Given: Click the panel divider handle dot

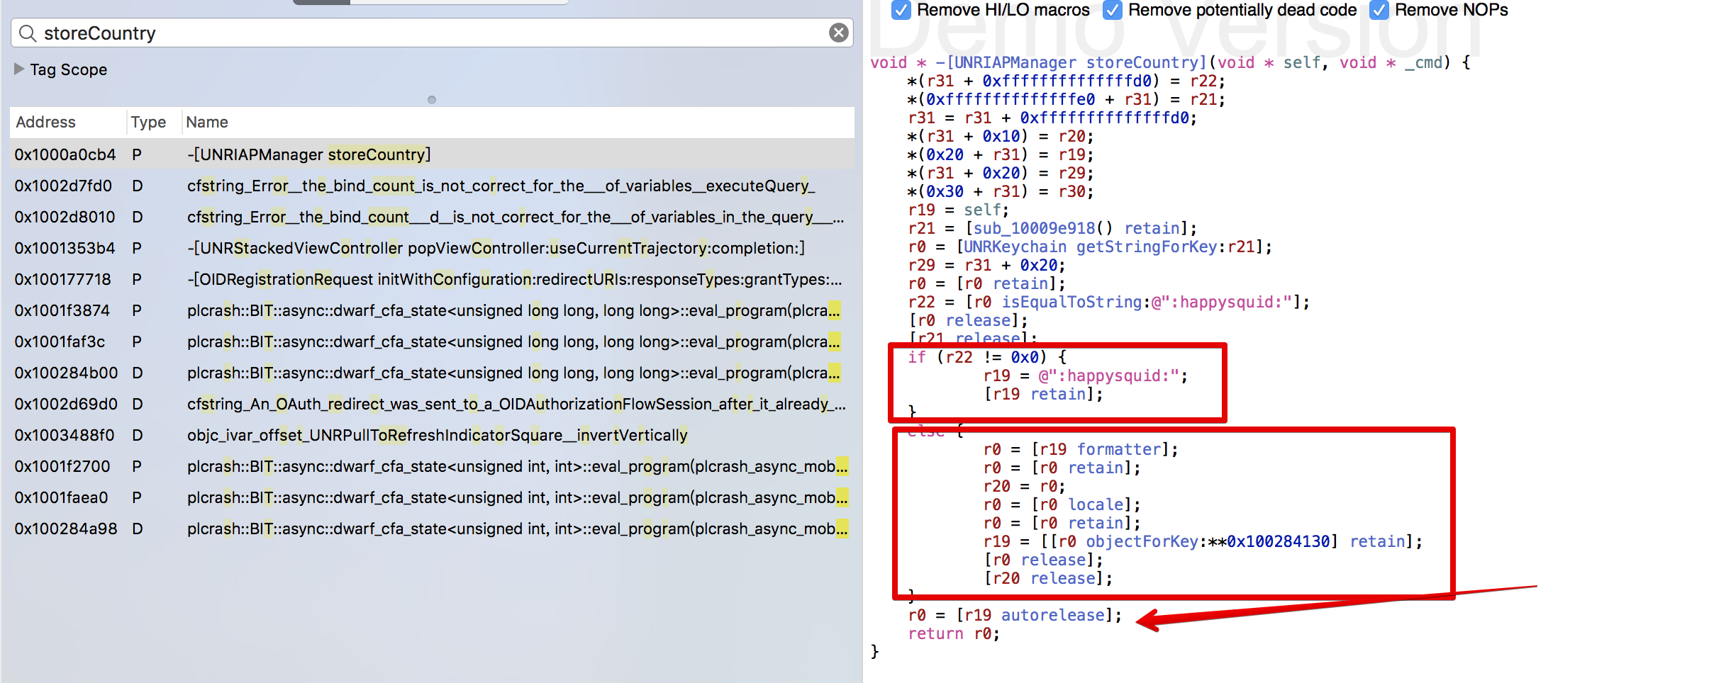Looking at the screenshot, I should (432, 100).
